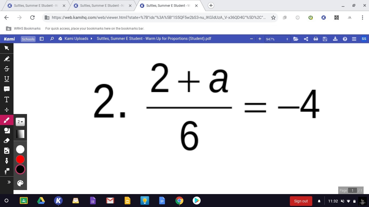
Task: Open the ChromeOS launcher circle
Action: [6, 201]
